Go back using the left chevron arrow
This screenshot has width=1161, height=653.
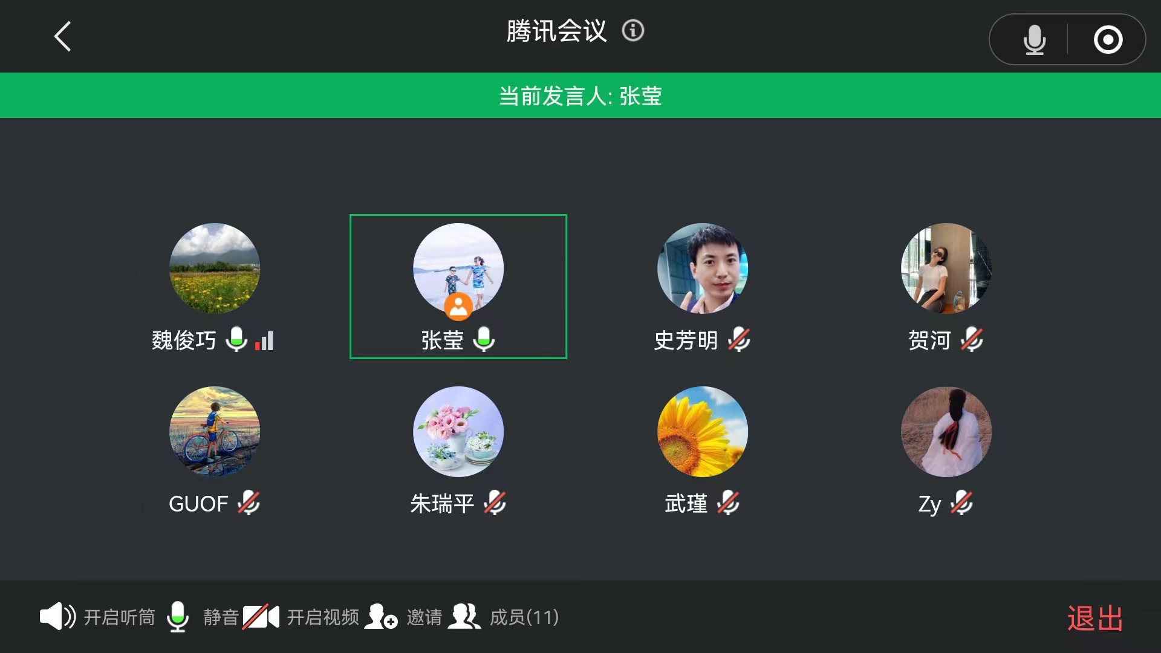(63, 36)
